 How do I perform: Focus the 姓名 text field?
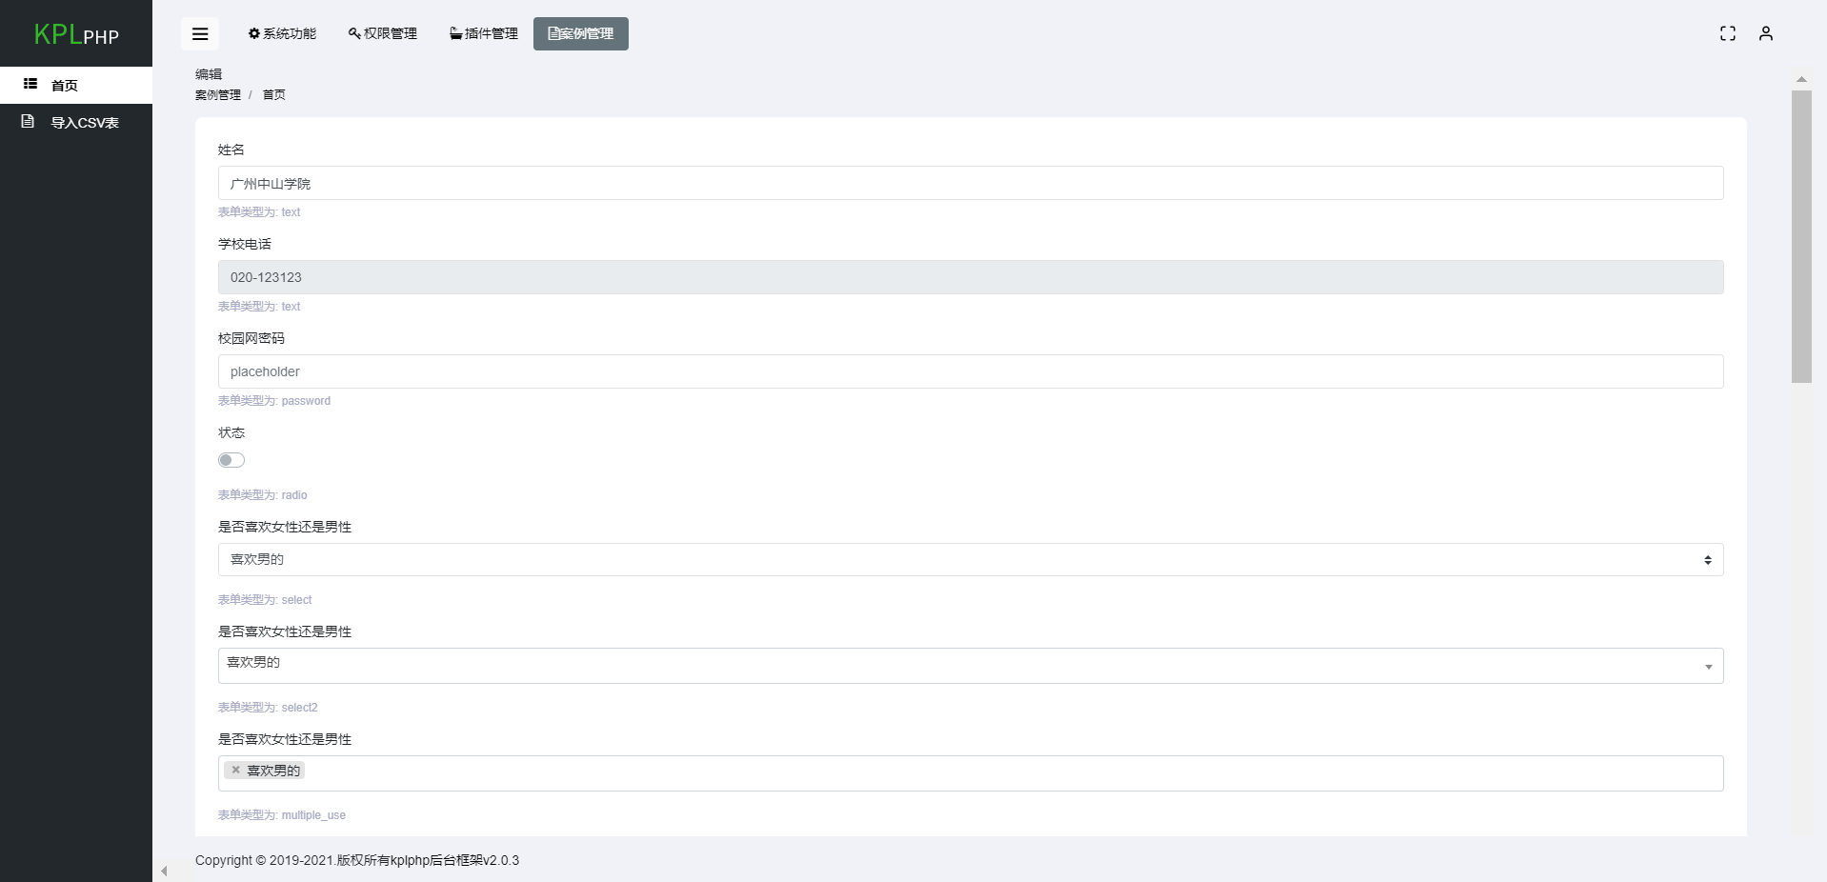971,183
